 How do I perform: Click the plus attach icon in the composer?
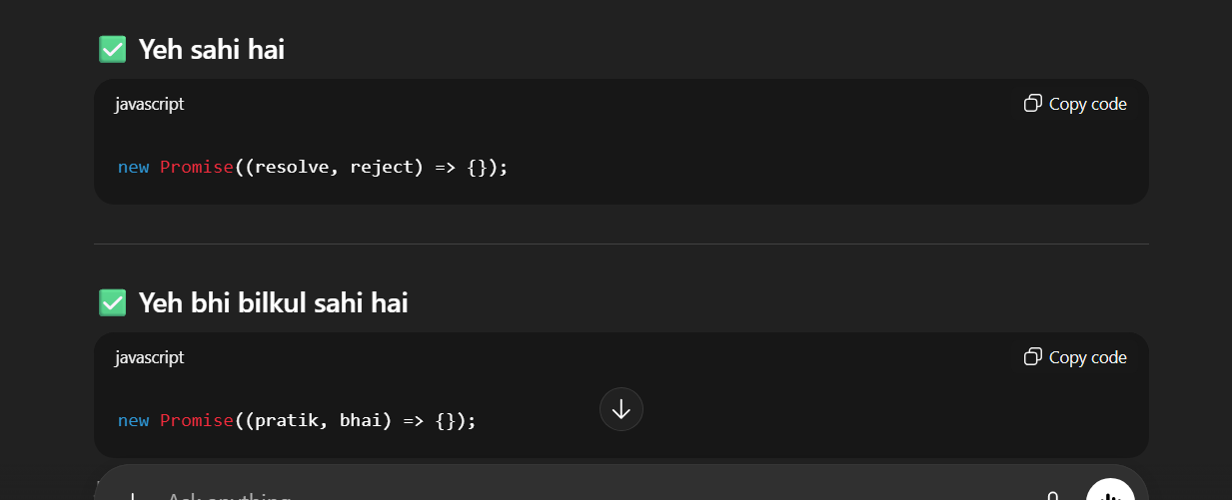click(x=131, y=496)
